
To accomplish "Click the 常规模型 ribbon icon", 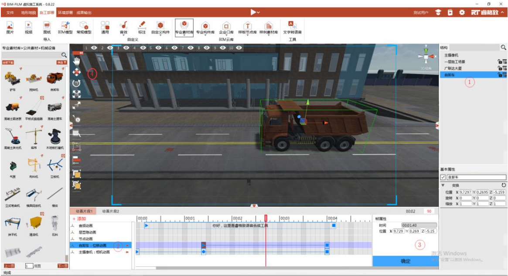I will (x=84, y=27).
